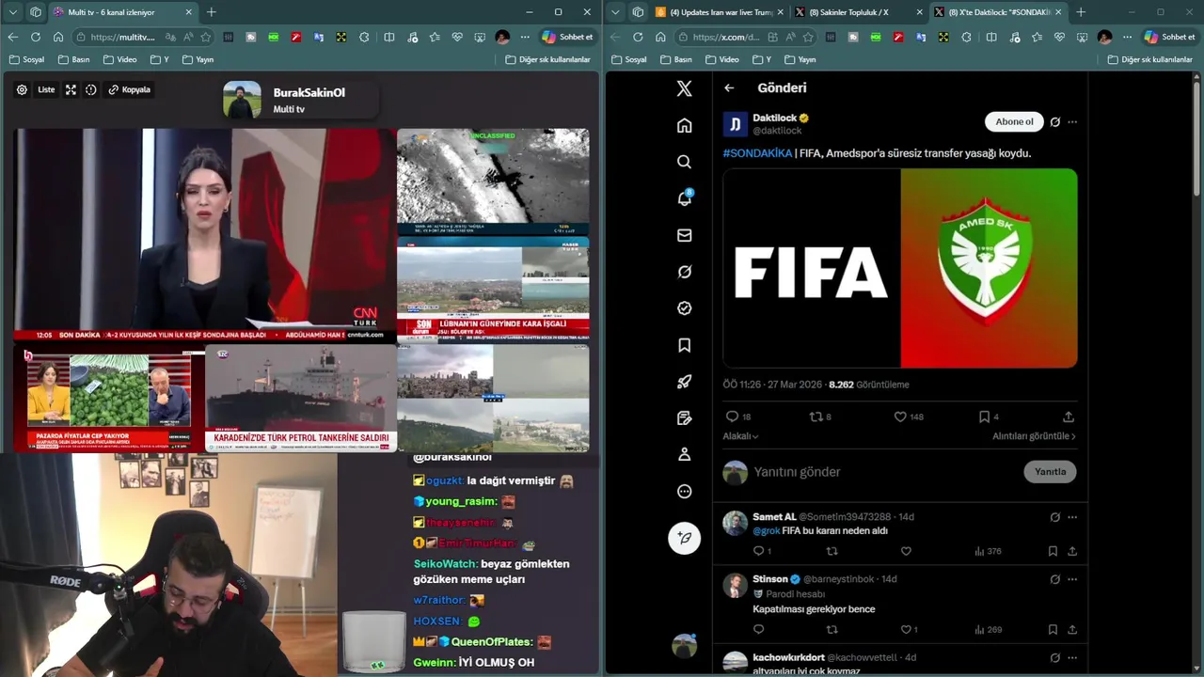Open Alıntıları görüntüle link
Viewport: 1204px width, 677px height.
[1034, 436]
